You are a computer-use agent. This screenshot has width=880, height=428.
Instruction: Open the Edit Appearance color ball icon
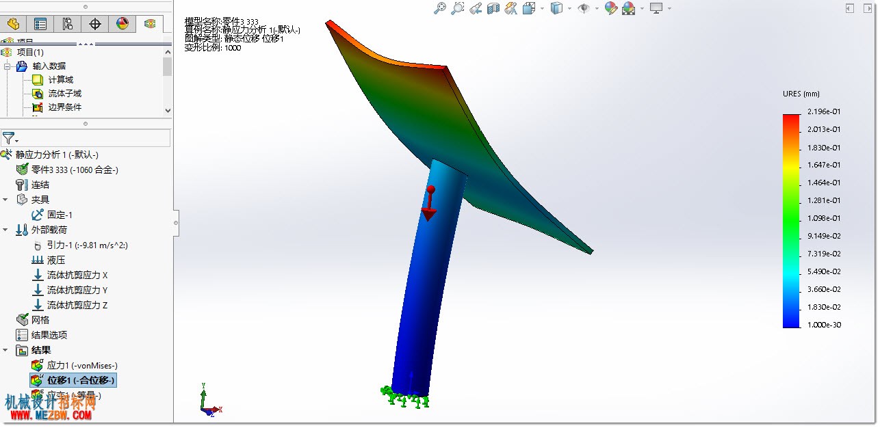click(611, 8)
